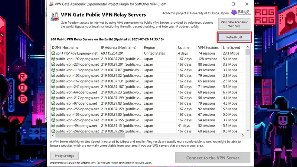Click the 92 sessions cell
The width and height of the screenshot is (297, 167).
(x=207, y=109)
